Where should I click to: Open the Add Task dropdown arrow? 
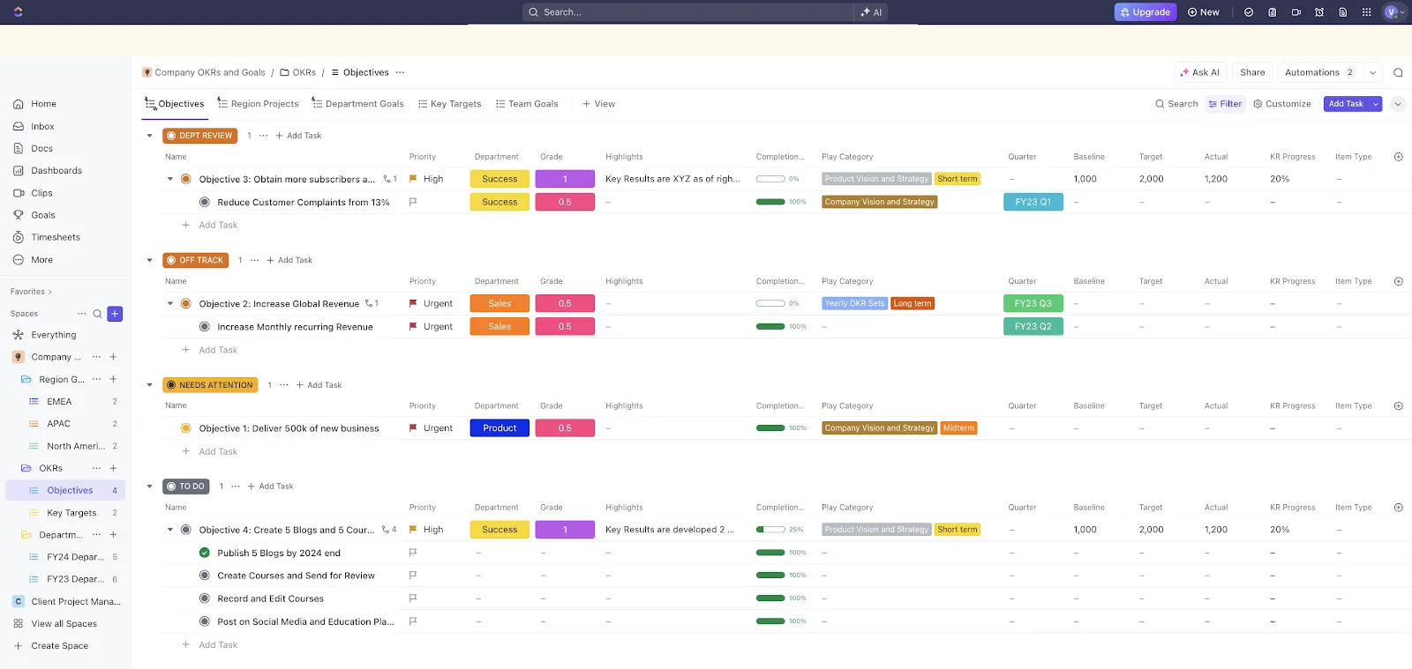(1375, 104)
